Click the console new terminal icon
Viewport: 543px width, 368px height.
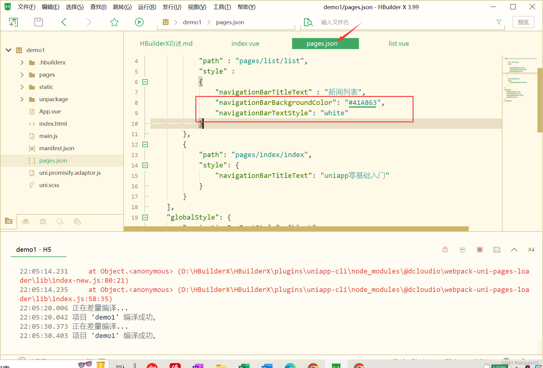coord(497,250)
